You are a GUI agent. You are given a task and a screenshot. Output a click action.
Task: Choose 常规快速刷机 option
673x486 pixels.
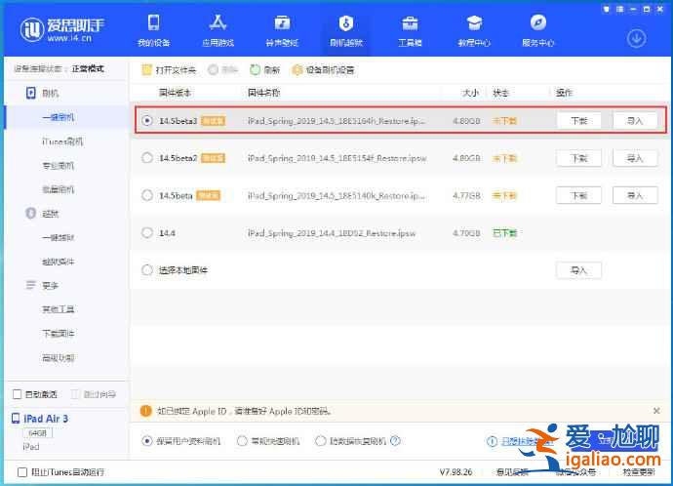[x=242, y=441]
